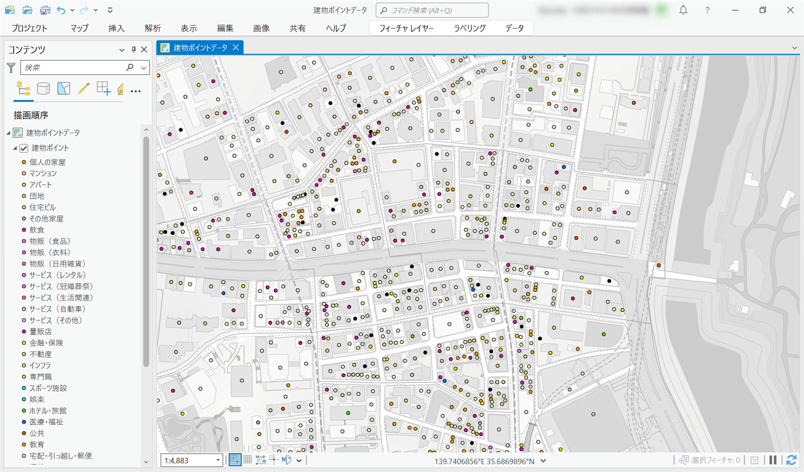This screenshot has height=472, width=804.
Task: Pause map drawing from the status bar
Action: (773, 460)
